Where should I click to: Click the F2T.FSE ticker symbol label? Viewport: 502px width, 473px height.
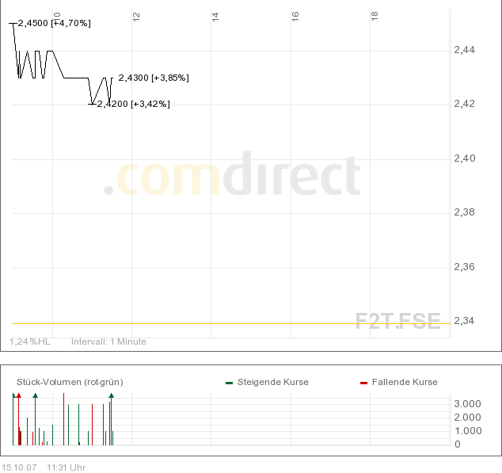point(397,321)
